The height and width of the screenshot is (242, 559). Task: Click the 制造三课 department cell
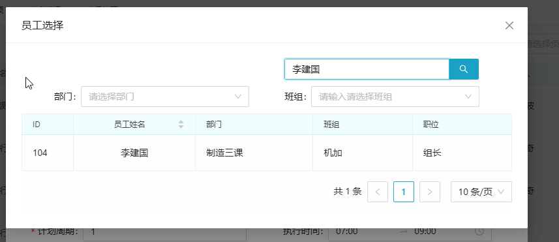pyautogui.click(x=254, y=153)
